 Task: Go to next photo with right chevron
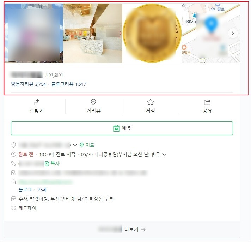[233, 33]
